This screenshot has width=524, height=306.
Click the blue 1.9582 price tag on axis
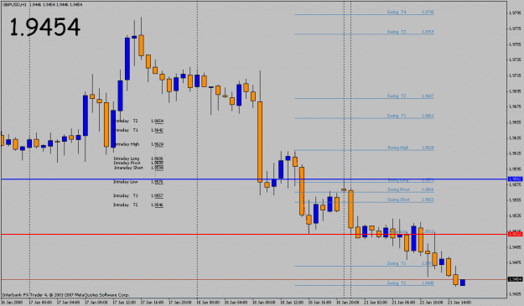pos(515,179)
